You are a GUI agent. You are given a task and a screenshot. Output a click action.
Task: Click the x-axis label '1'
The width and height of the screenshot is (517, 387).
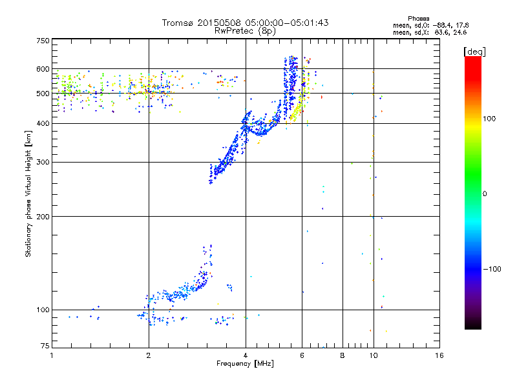(52, 355)
